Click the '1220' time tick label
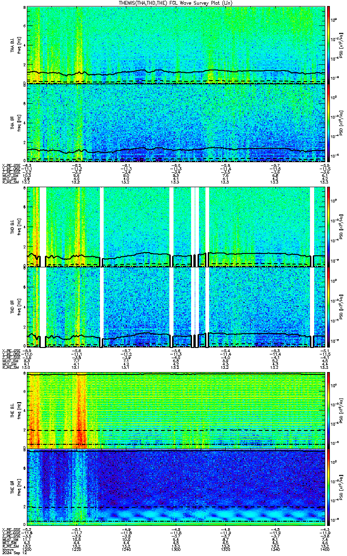This screenshot has height=556, width=347. pyautogui.click(x=77, y=549)
